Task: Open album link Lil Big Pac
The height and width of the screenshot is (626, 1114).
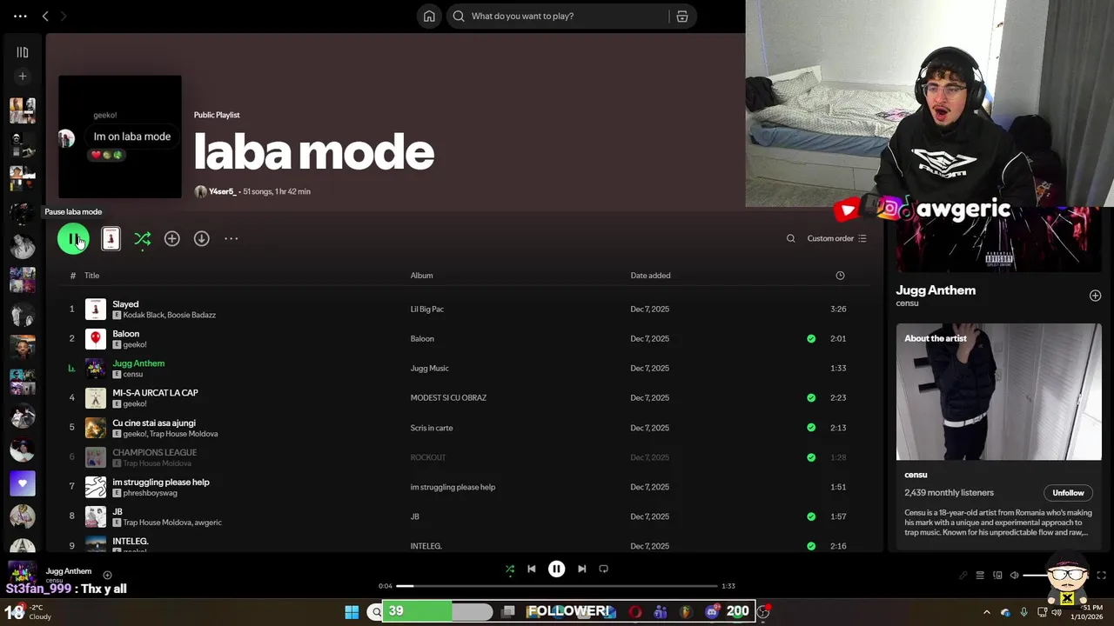Action: pos(426,310)
